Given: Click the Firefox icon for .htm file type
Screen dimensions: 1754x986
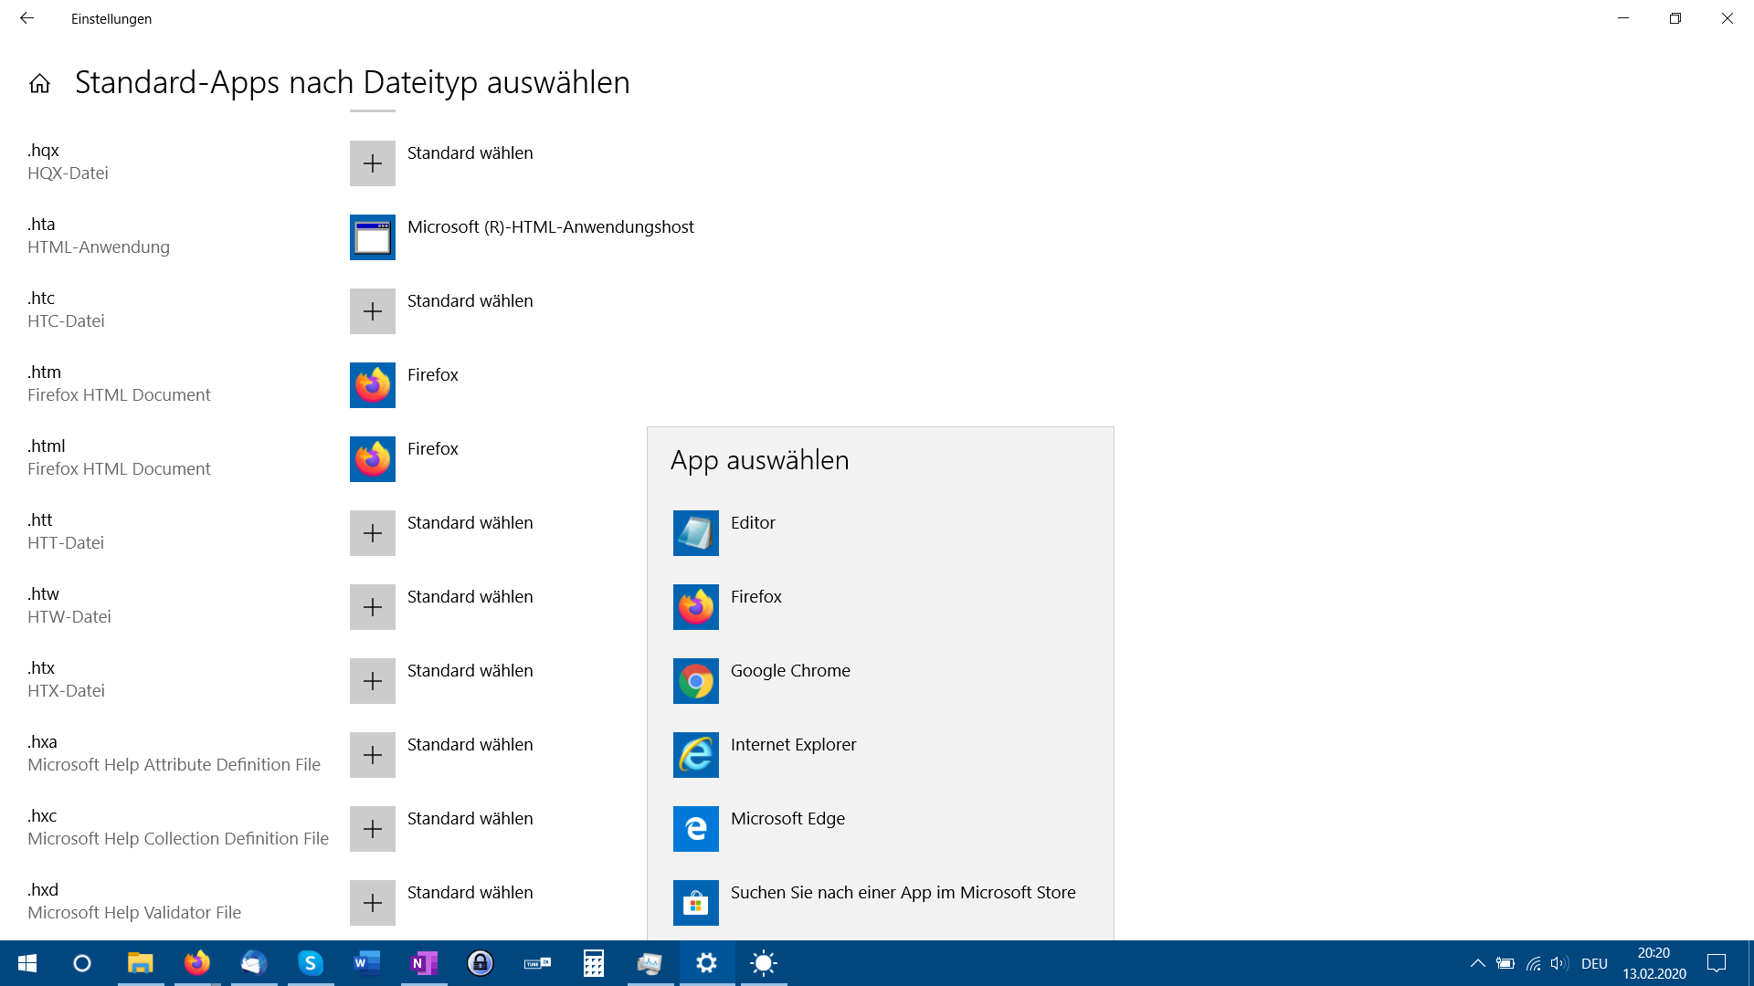Looking at the screenshot, I should [372, 385].
